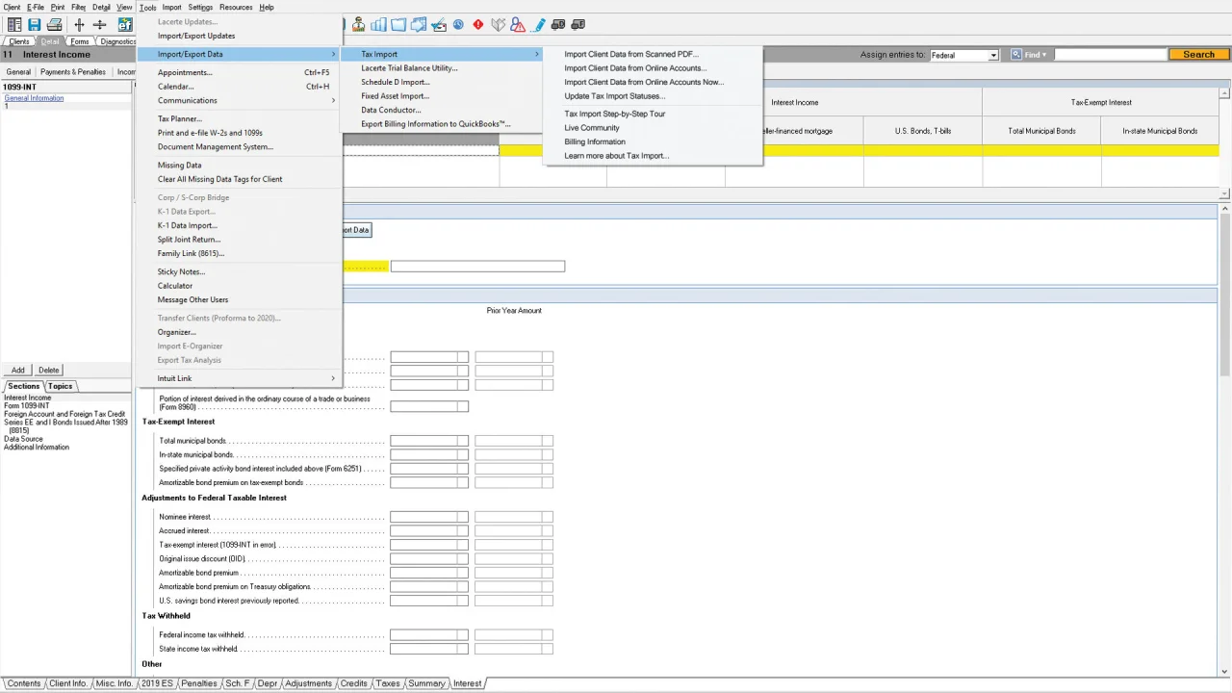Select Print and e-file W-2s and 1099s
1232x693 pixels.
(210, 133)
